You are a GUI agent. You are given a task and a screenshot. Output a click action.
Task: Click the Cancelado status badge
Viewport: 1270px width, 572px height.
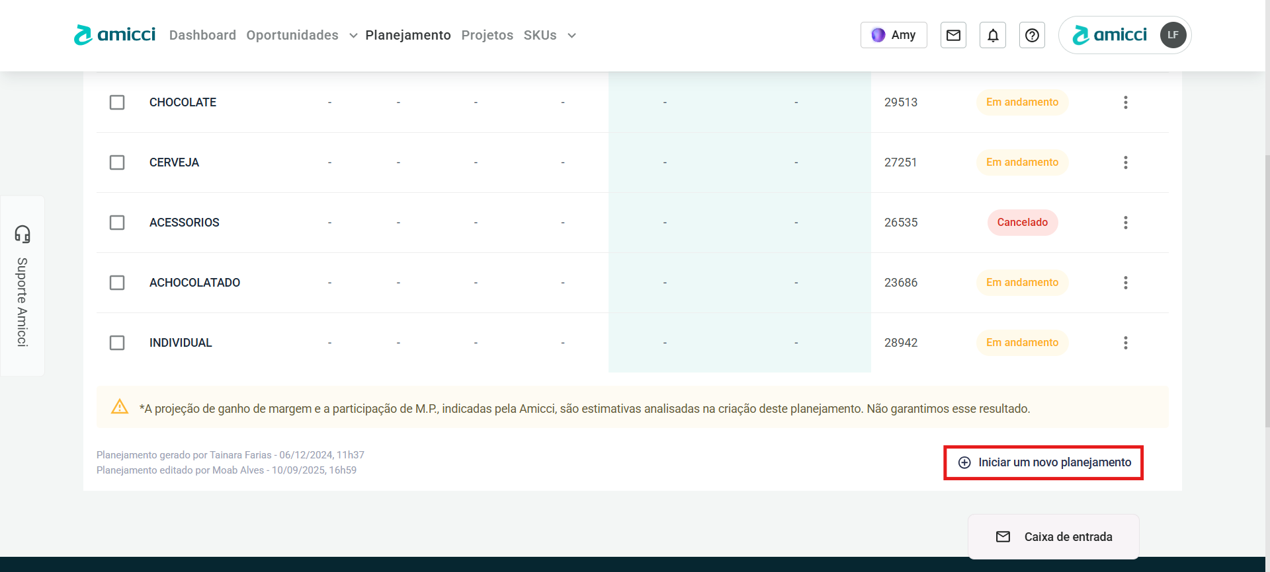(x=1022, y=223)
